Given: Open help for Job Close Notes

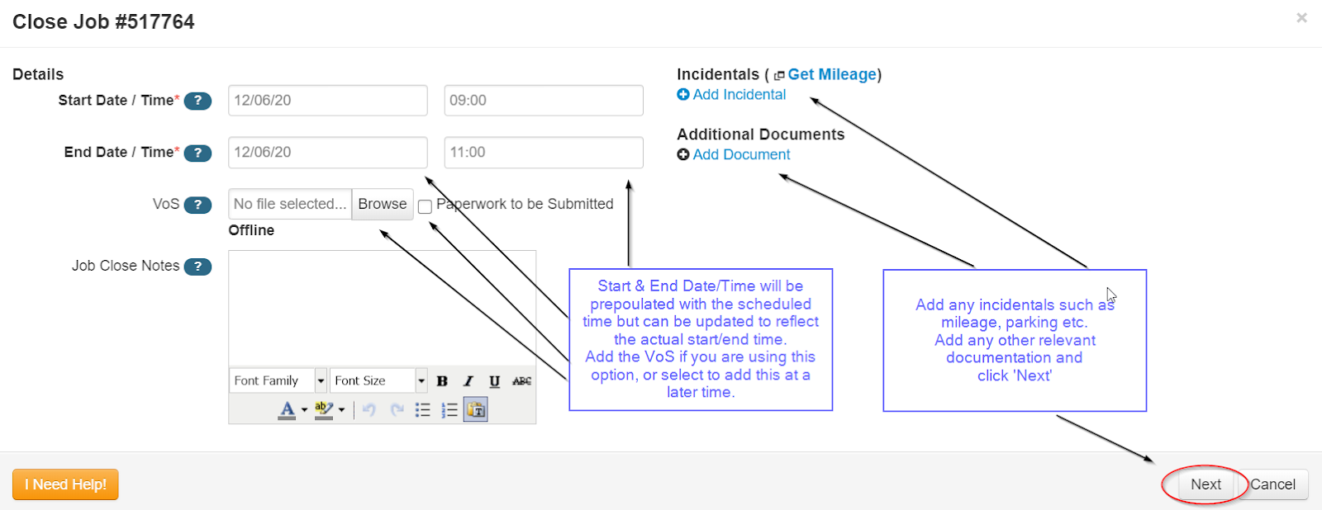Looking at the screenshot, I should [197, 267].
